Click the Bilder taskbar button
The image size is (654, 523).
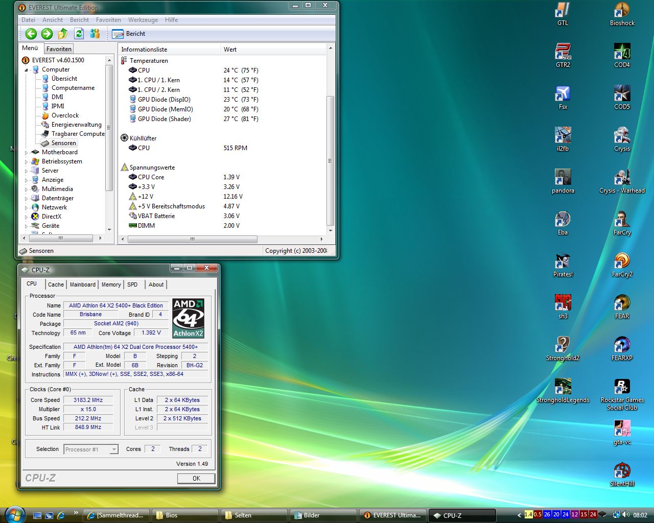[x=323, y=515]
